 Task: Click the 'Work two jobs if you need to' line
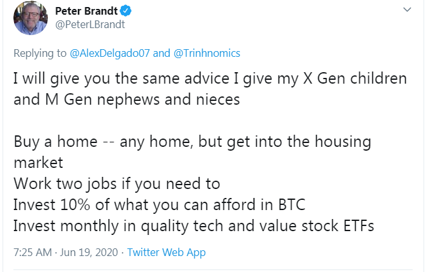tap(117, 184)
